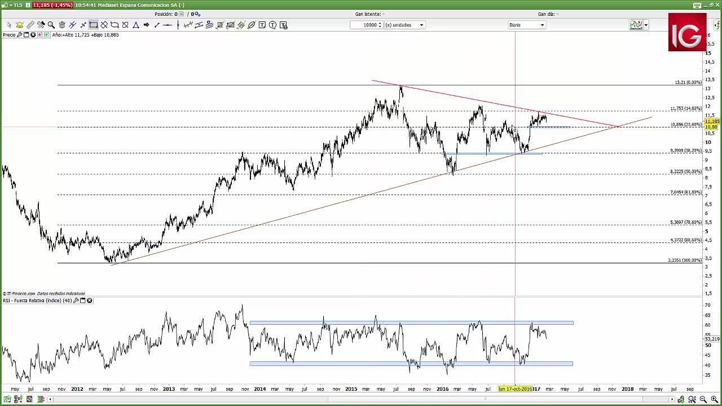Pick the horizontal line tool
The image size is (722, 406).
tap(168, 25)
